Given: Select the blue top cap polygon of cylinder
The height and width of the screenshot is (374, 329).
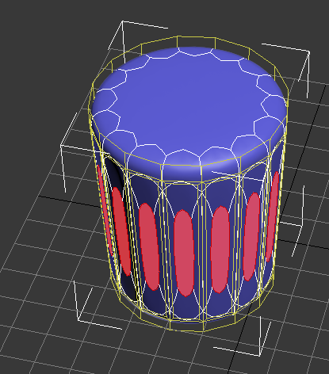Looking at the screenshot, I should (189, 103).
